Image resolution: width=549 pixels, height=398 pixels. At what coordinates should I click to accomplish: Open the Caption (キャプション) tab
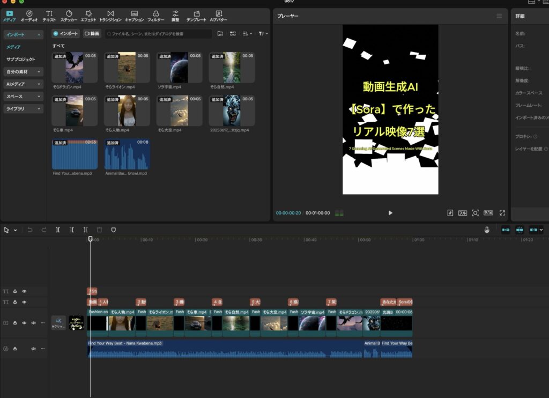(135, 16)
